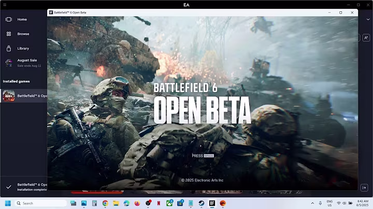Show hidden system tray icons

point(312,203)
